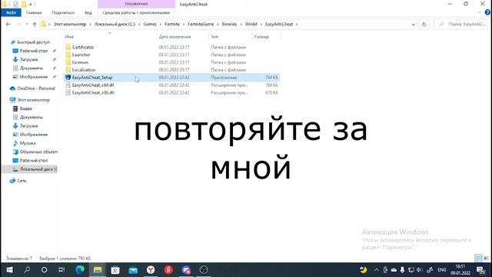Open Task View on taskbar

61,270
